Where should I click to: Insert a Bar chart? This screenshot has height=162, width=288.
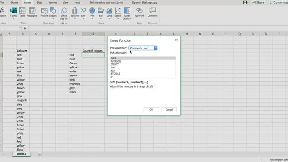pos(101,13)
